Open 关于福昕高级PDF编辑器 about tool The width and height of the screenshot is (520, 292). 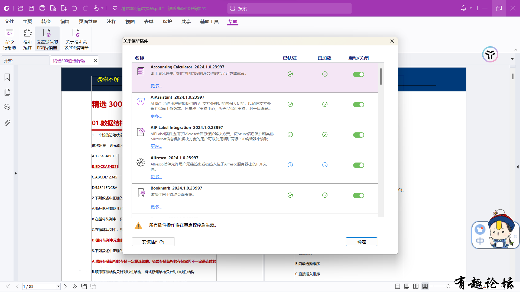pyautogui.click(x=76, y=39)
